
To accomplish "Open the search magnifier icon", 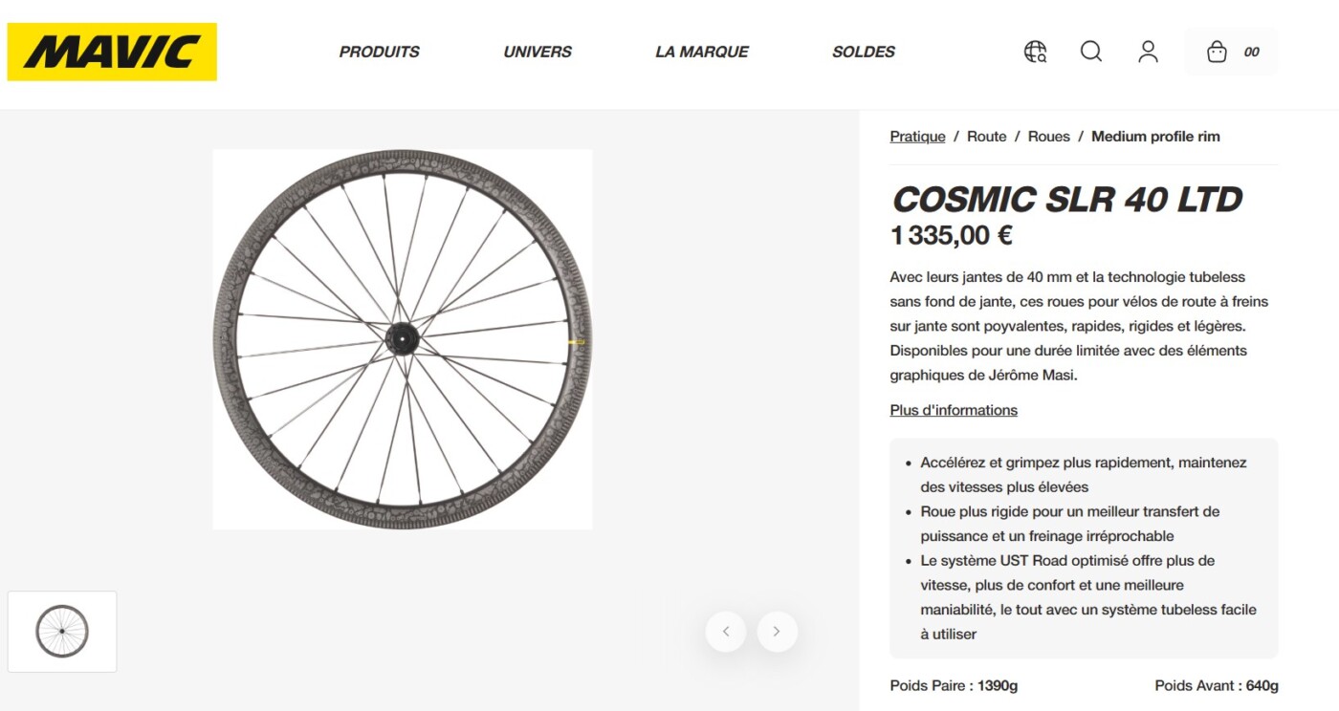I will (1091, 52).
